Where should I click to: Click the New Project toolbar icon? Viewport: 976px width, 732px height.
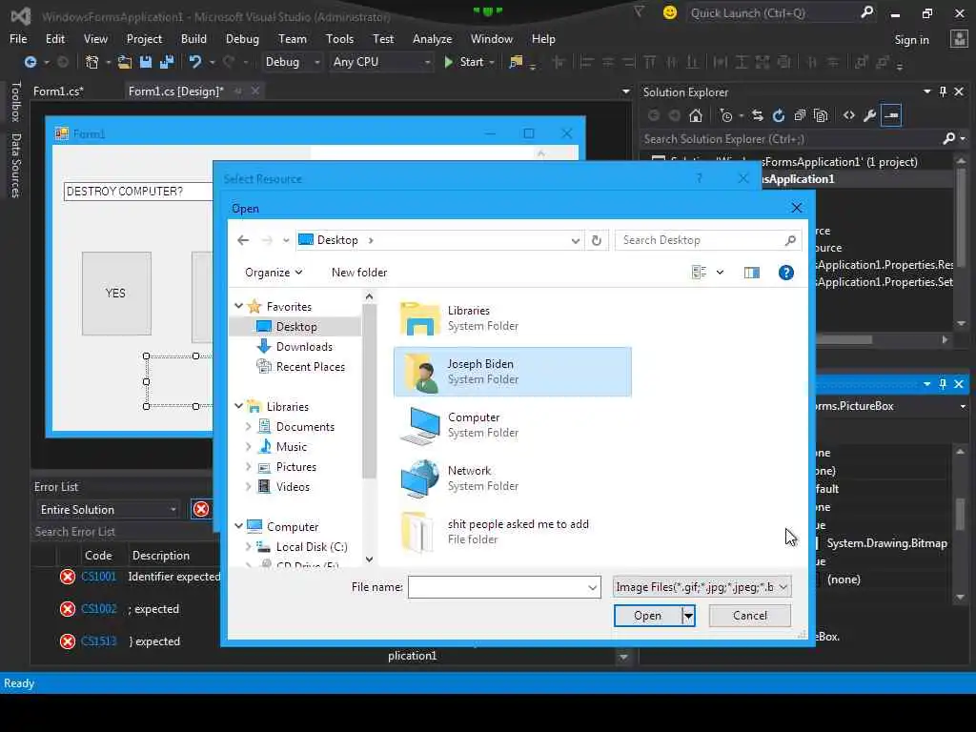(92, 62)
